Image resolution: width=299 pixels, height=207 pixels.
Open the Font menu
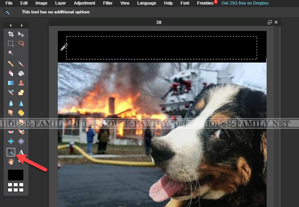(x=185, y=3)
